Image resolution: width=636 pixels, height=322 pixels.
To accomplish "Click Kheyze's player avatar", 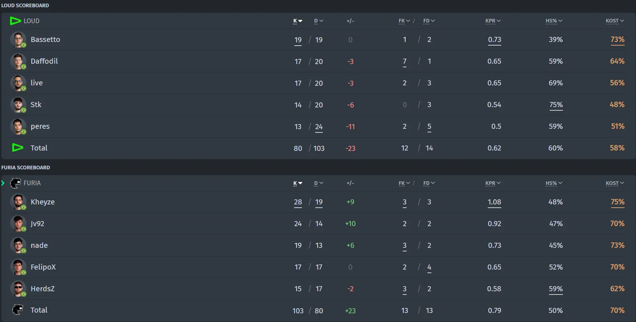I will click(18, 202).
